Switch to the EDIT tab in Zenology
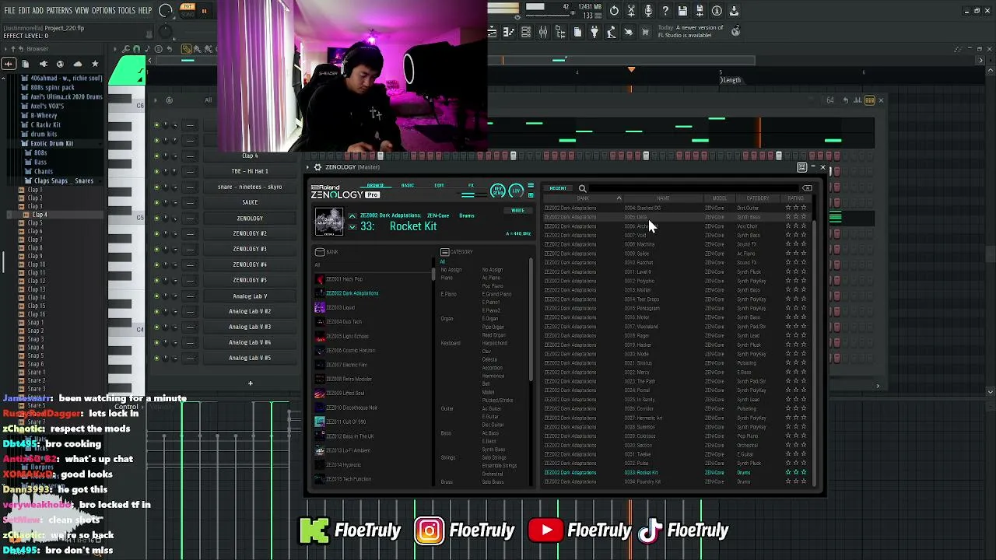 (x=439, y=186)
